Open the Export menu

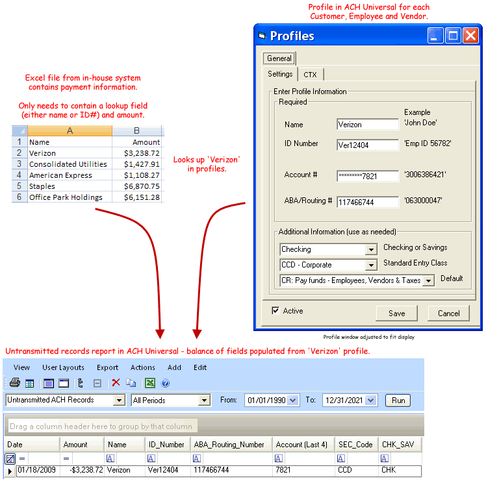(108, 367)
